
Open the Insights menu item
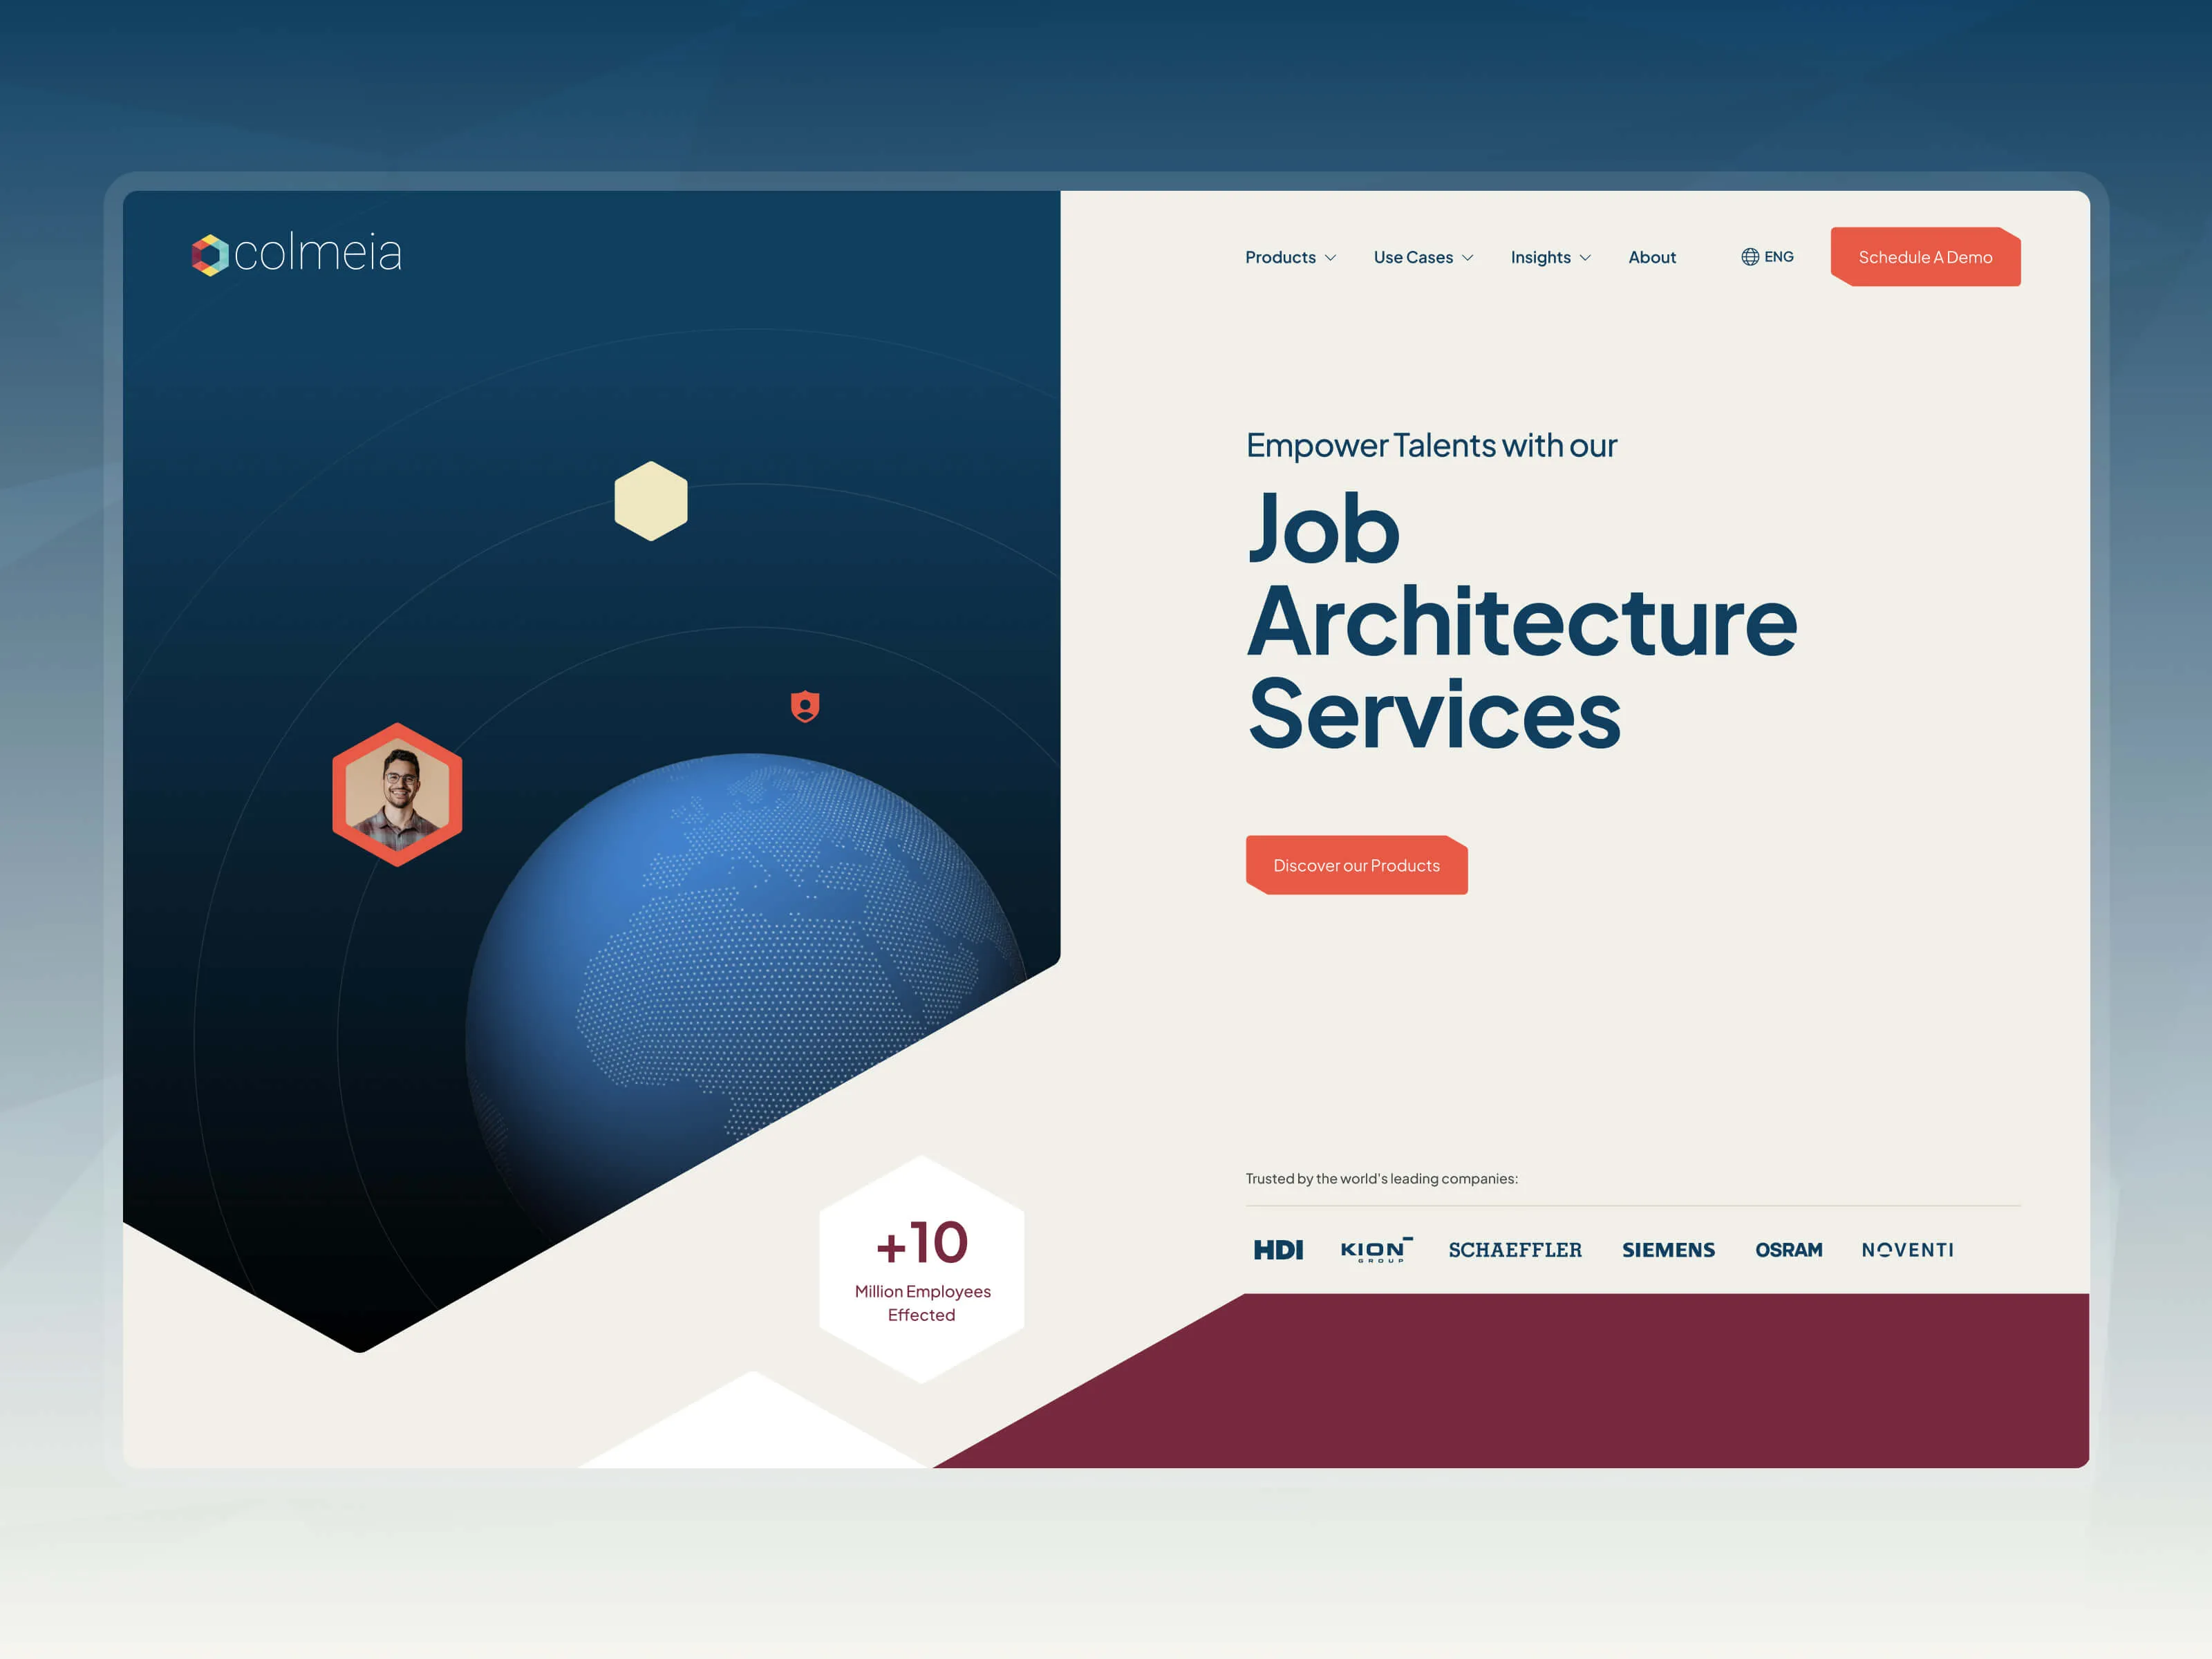[x=1540, y=257]
